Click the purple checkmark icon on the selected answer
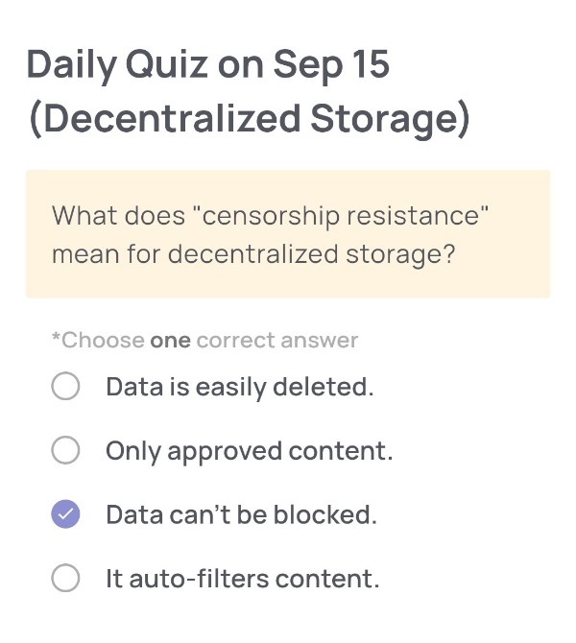The image size is (576, 643). pyautogui.click(x=65, y=514)
